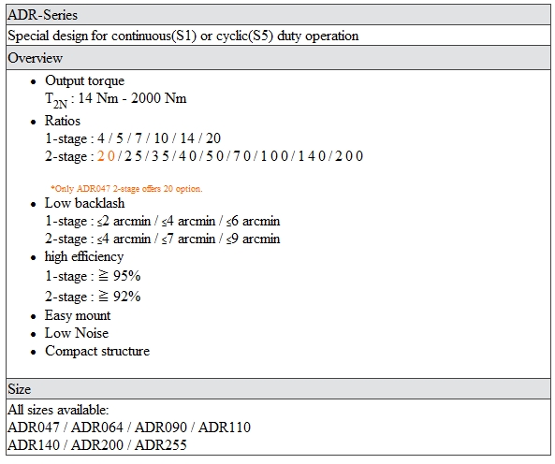Click the Compact structure bullet item
This screenshot has height=464, width=555.
coord(97,351)
